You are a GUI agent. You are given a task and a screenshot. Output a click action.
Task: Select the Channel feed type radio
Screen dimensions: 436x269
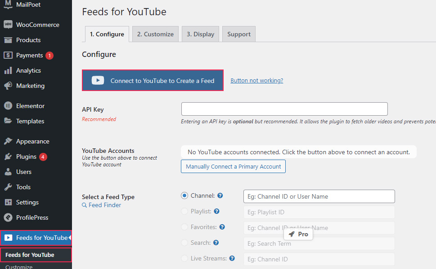[184, 195]
